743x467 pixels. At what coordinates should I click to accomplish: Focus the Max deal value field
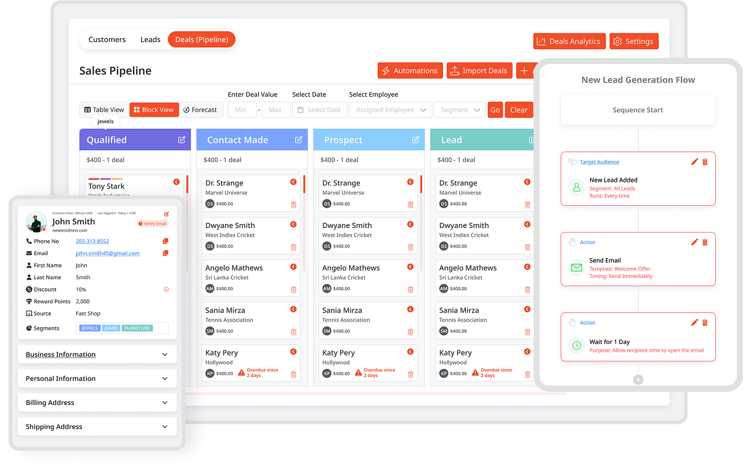coord(276,110)
